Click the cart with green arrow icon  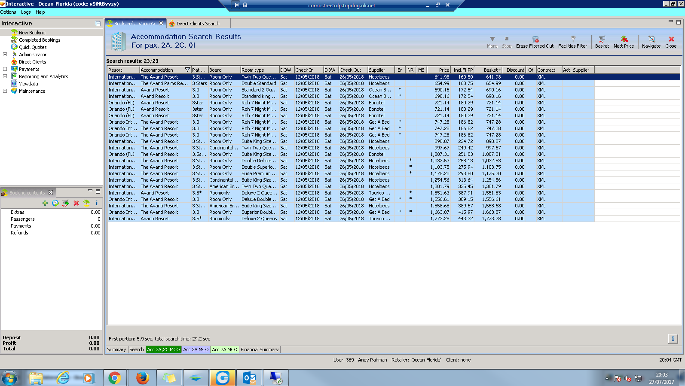click(66, 203)
